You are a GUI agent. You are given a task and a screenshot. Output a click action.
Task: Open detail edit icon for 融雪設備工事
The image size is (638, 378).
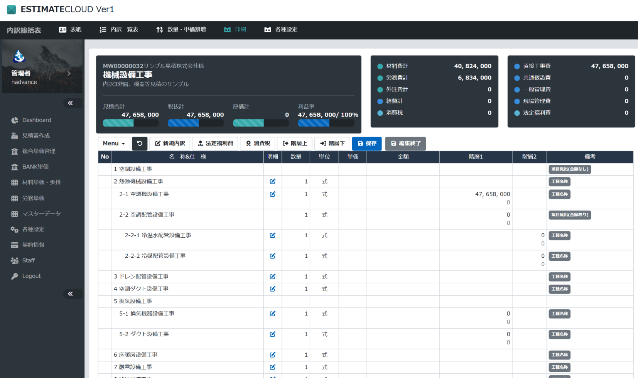[273, 367]
